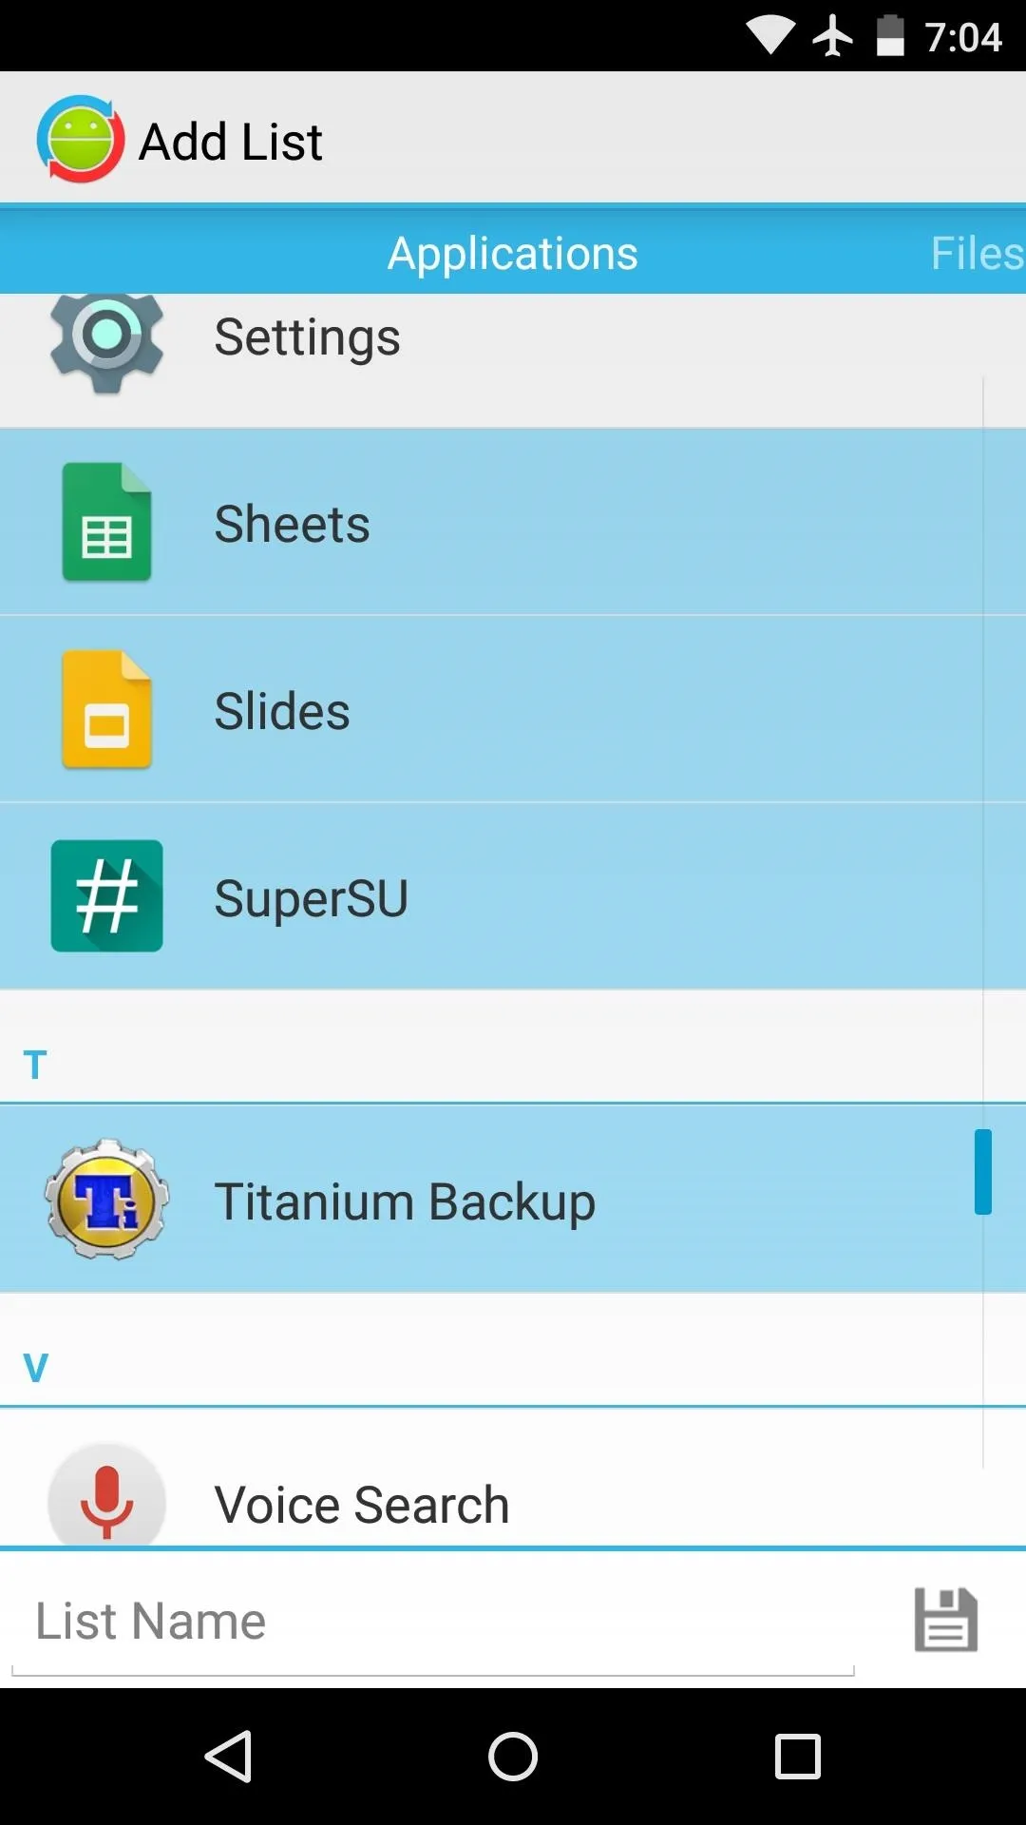
Task: Click the blue fast-scroll thumb
Action: point(983,1172)
